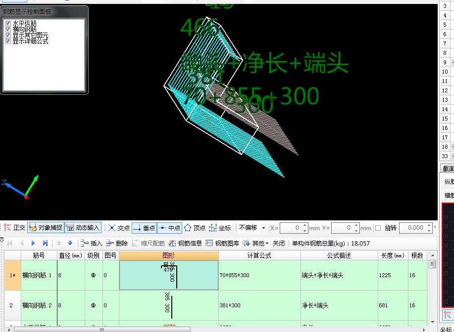Click formula cell 70+855+300
This screenshot has height=332, width=454.
[x=259, y=275]
